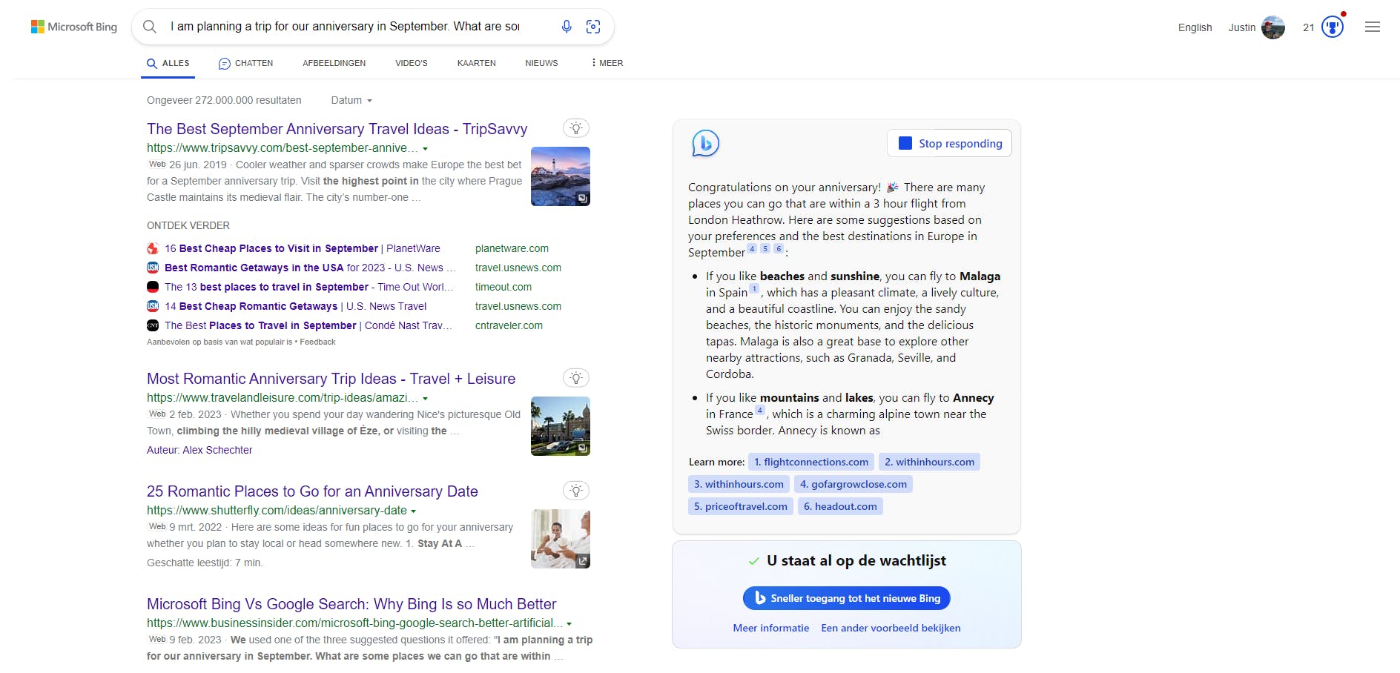
Task: Click lightbulb icon beside Travel + Leisure result
Action: tap(576, 378)
